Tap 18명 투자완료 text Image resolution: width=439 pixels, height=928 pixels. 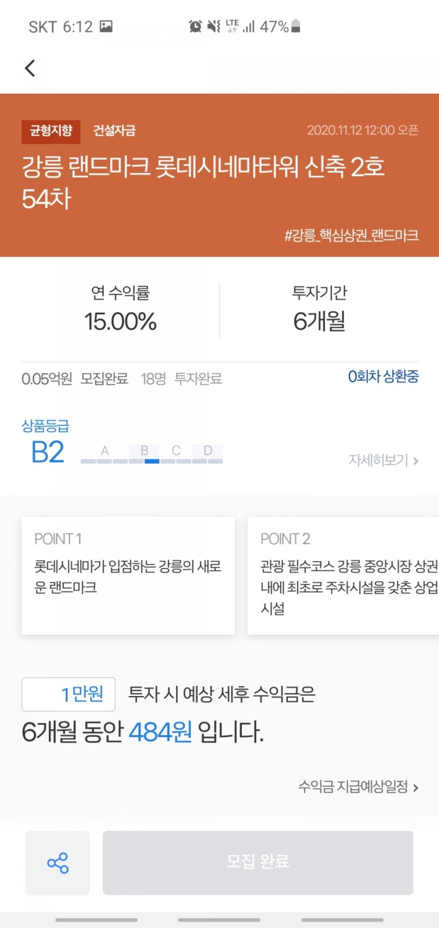pos(181,379)
